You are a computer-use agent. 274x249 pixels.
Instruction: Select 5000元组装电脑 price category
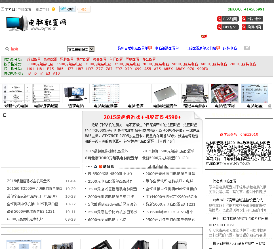(185, 64)
